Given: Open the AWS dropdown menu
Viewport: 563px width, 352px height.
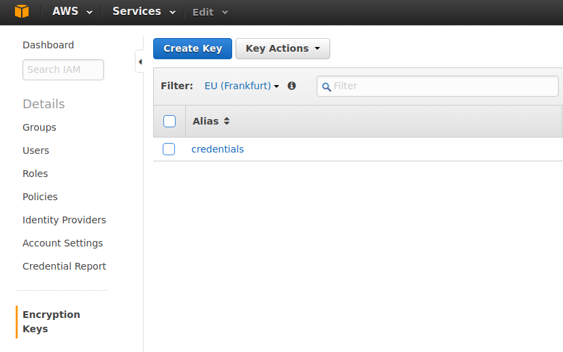Looking at the screenshot, I should click(x=72, y=12).
